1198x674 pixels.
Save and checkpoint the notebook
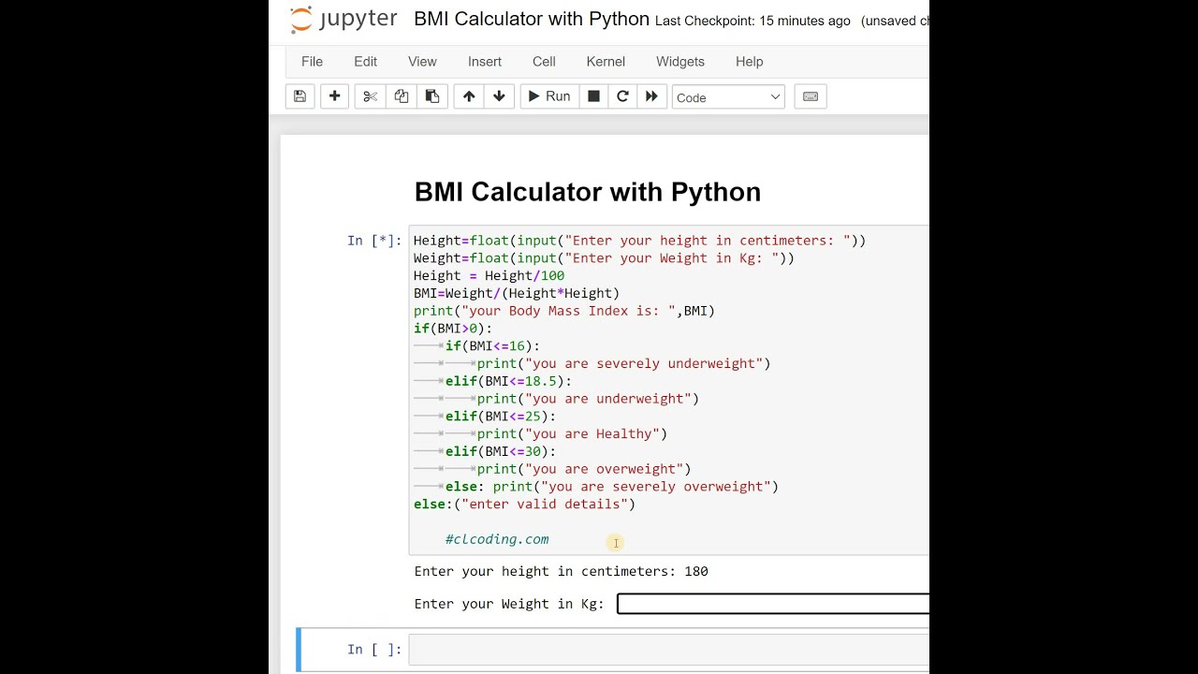tap(299, 96)
